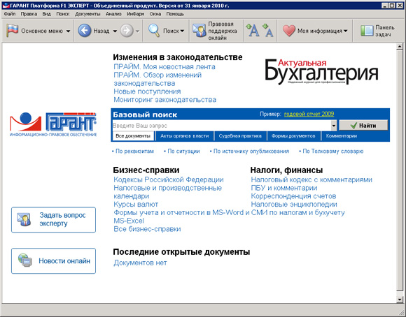Decrease font size with the smaller A icon
Image resolution: width=406 pixels, height=317 pixels.
(268, 30)
